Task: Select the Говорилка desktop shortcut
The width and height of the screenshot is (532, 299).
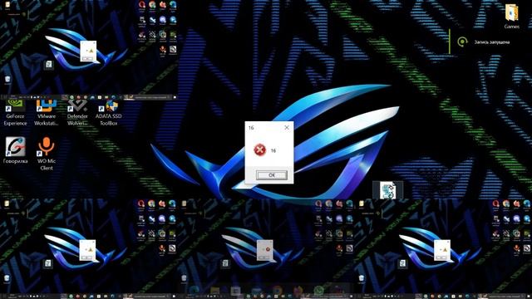Action: 15,150
